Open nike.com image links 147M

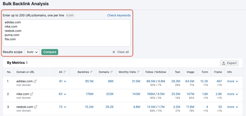[x=190, y=94]
